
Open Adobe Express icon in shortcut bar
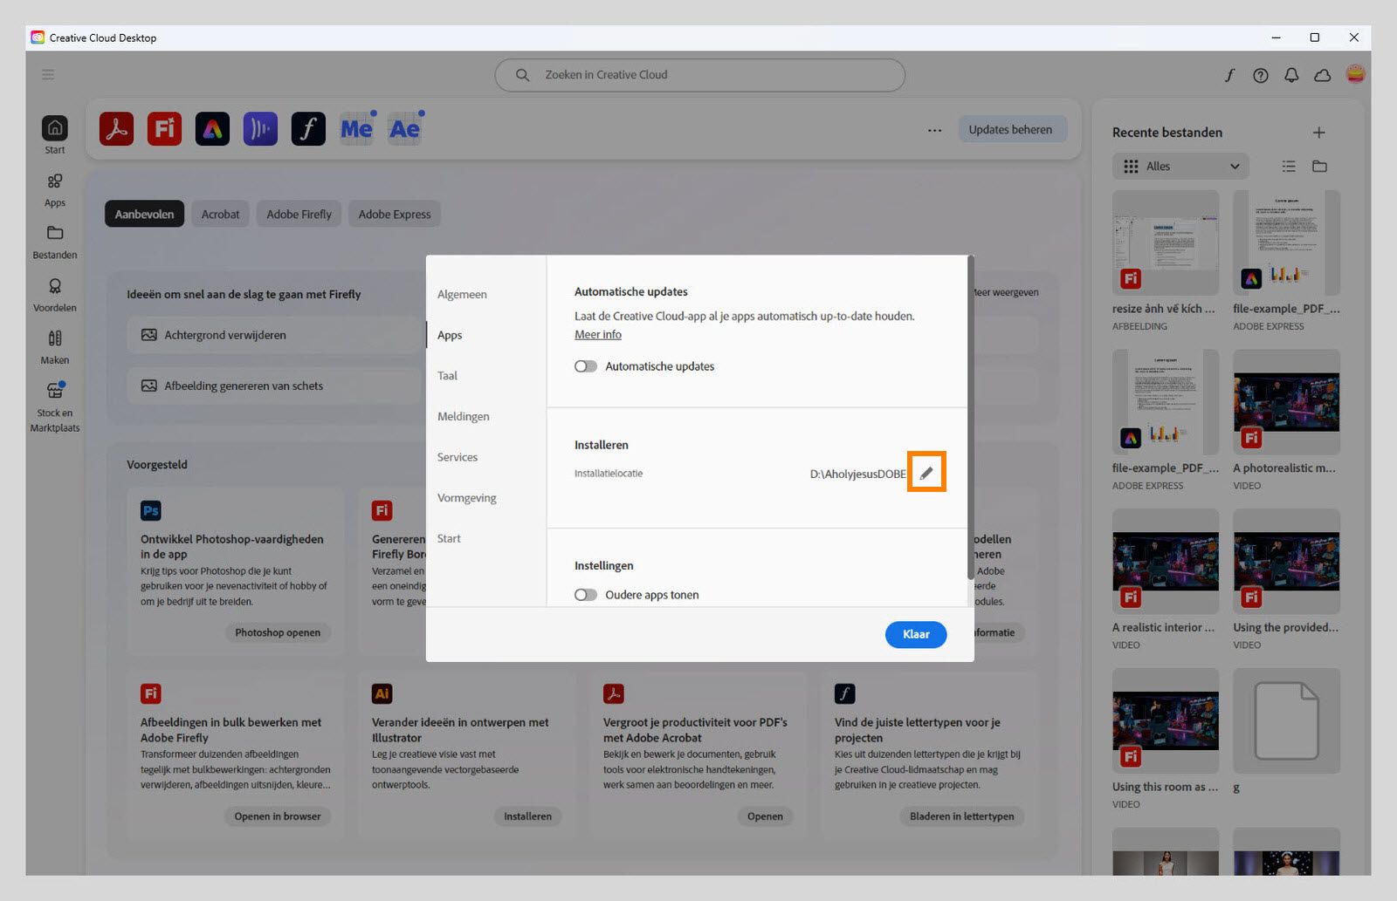click(212, 129)
